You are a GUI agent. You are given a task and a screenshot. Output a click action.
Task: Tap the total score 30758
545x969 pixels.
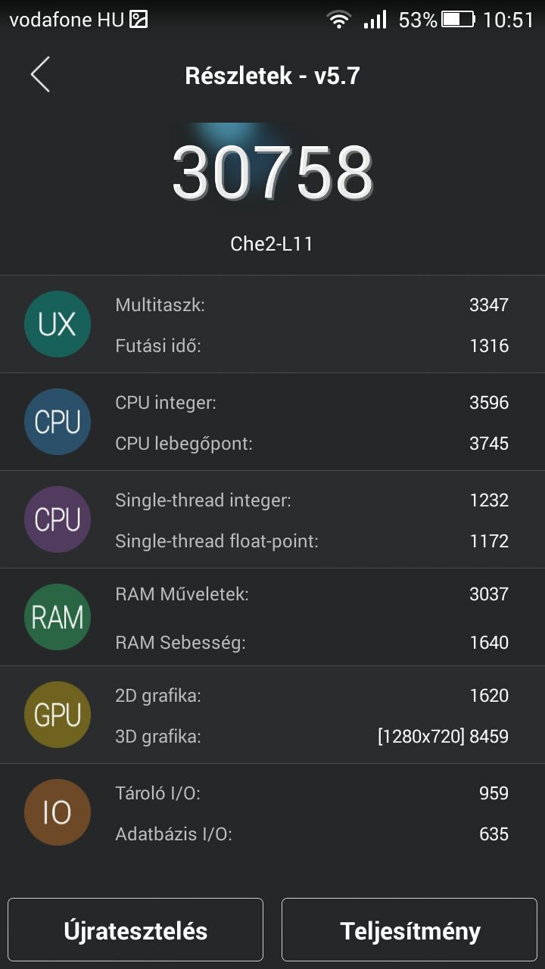point(272,173)
